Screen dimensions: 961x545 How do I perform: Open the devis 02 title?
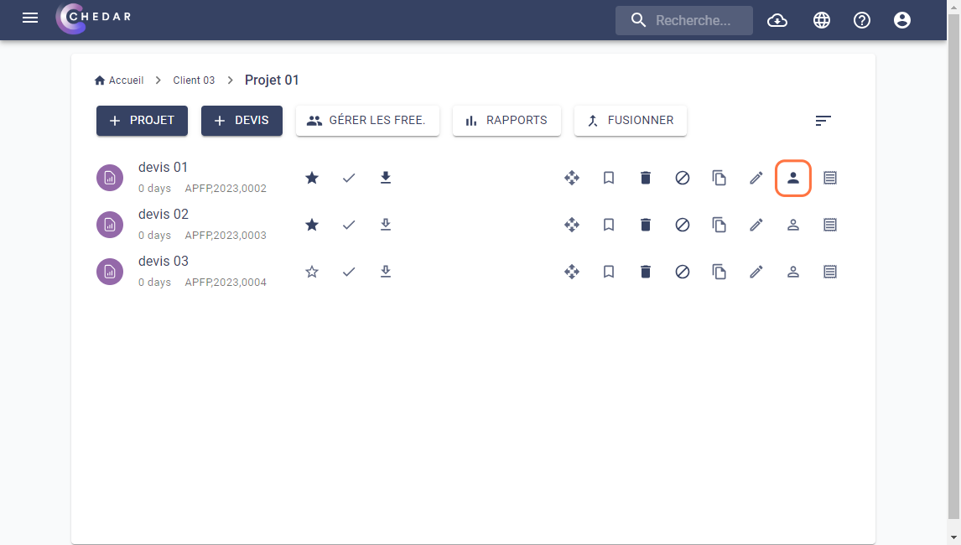pyautogui.click(x=163, y=215)
